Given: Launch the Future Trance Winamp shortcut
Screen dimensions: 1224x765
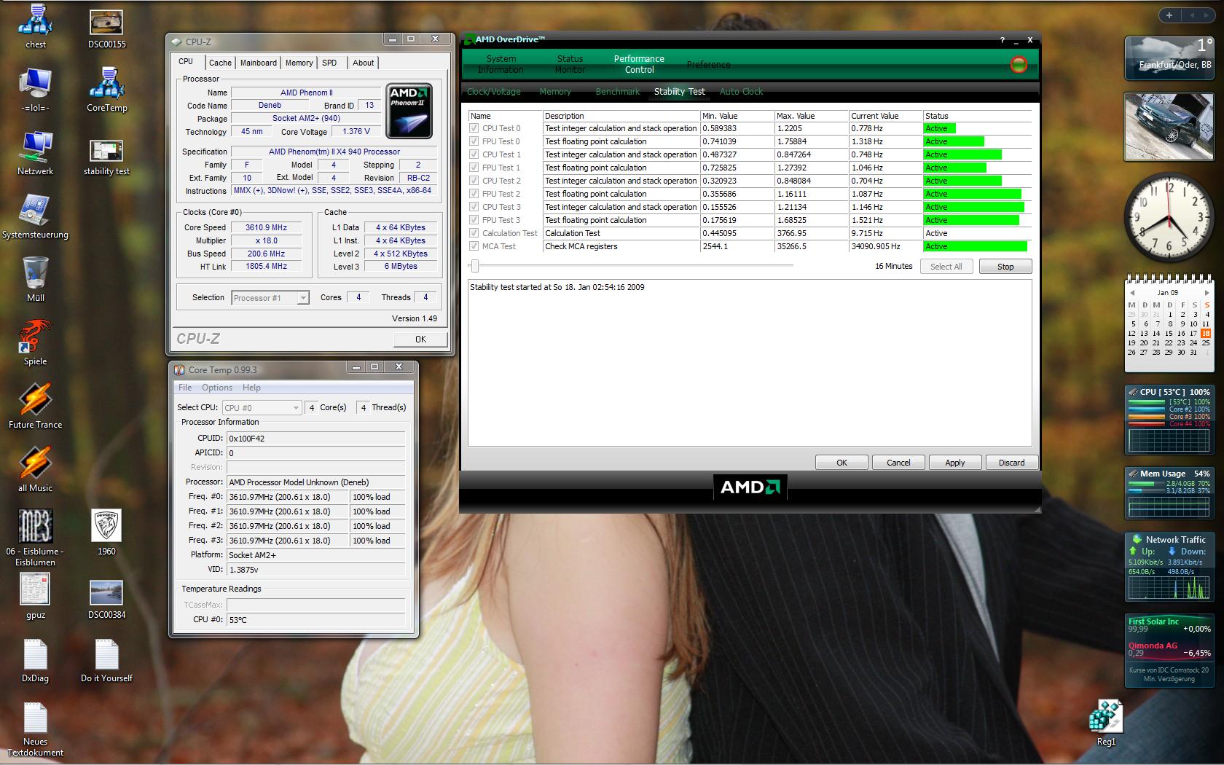Looking at the screenshot, I should [x=35, y=406].
